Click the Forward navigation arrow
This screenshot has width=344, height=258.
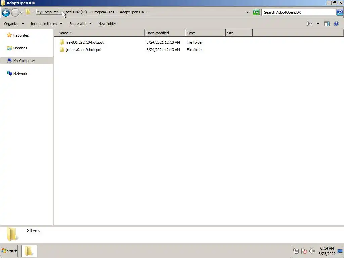coord(15,12)
